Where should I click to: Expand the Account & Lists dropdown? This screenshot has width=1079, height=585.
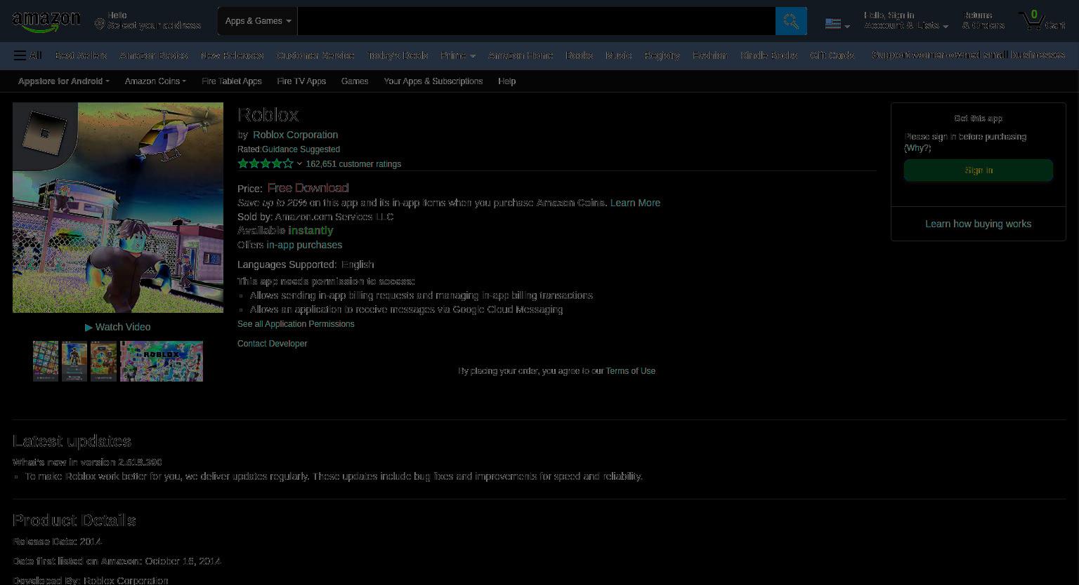[x=906, y=20]
